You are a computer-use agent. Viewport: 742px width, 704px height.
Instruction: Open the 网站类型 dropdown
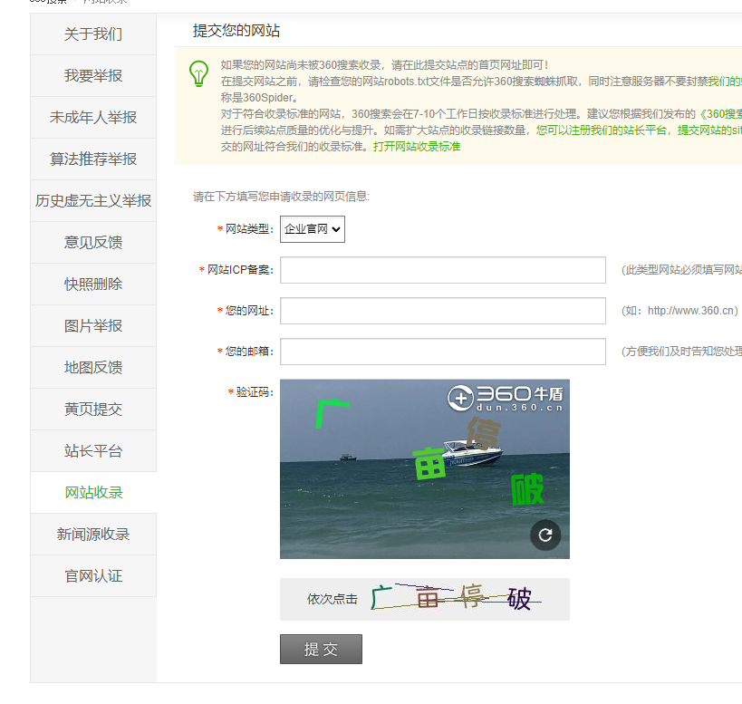313,229
